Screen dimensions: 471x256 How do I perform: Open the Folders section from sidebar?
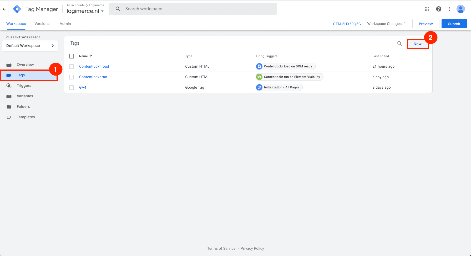tap(9, 106)
